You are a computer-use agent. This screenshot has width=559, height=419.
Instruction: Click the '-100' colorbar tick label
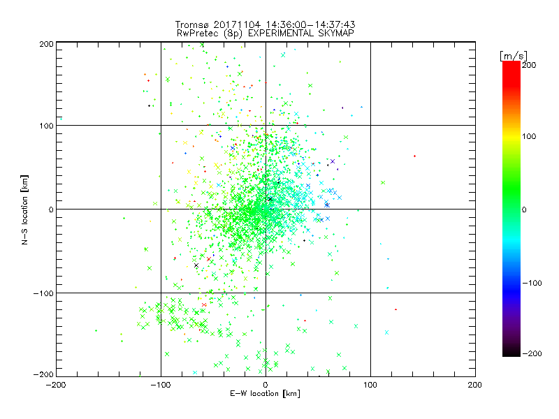pyautogui.click(x=532, y=283)
